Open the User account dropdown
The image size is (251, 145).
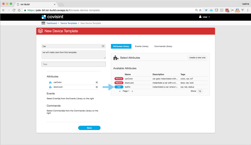[205, 17]
